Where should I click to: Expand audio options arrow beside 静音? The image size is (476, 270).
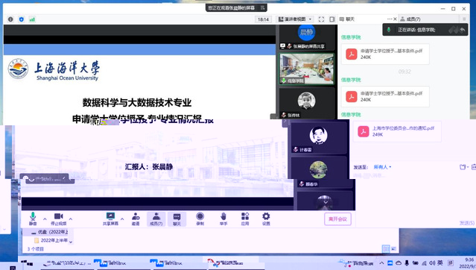[x=45, y=219]
